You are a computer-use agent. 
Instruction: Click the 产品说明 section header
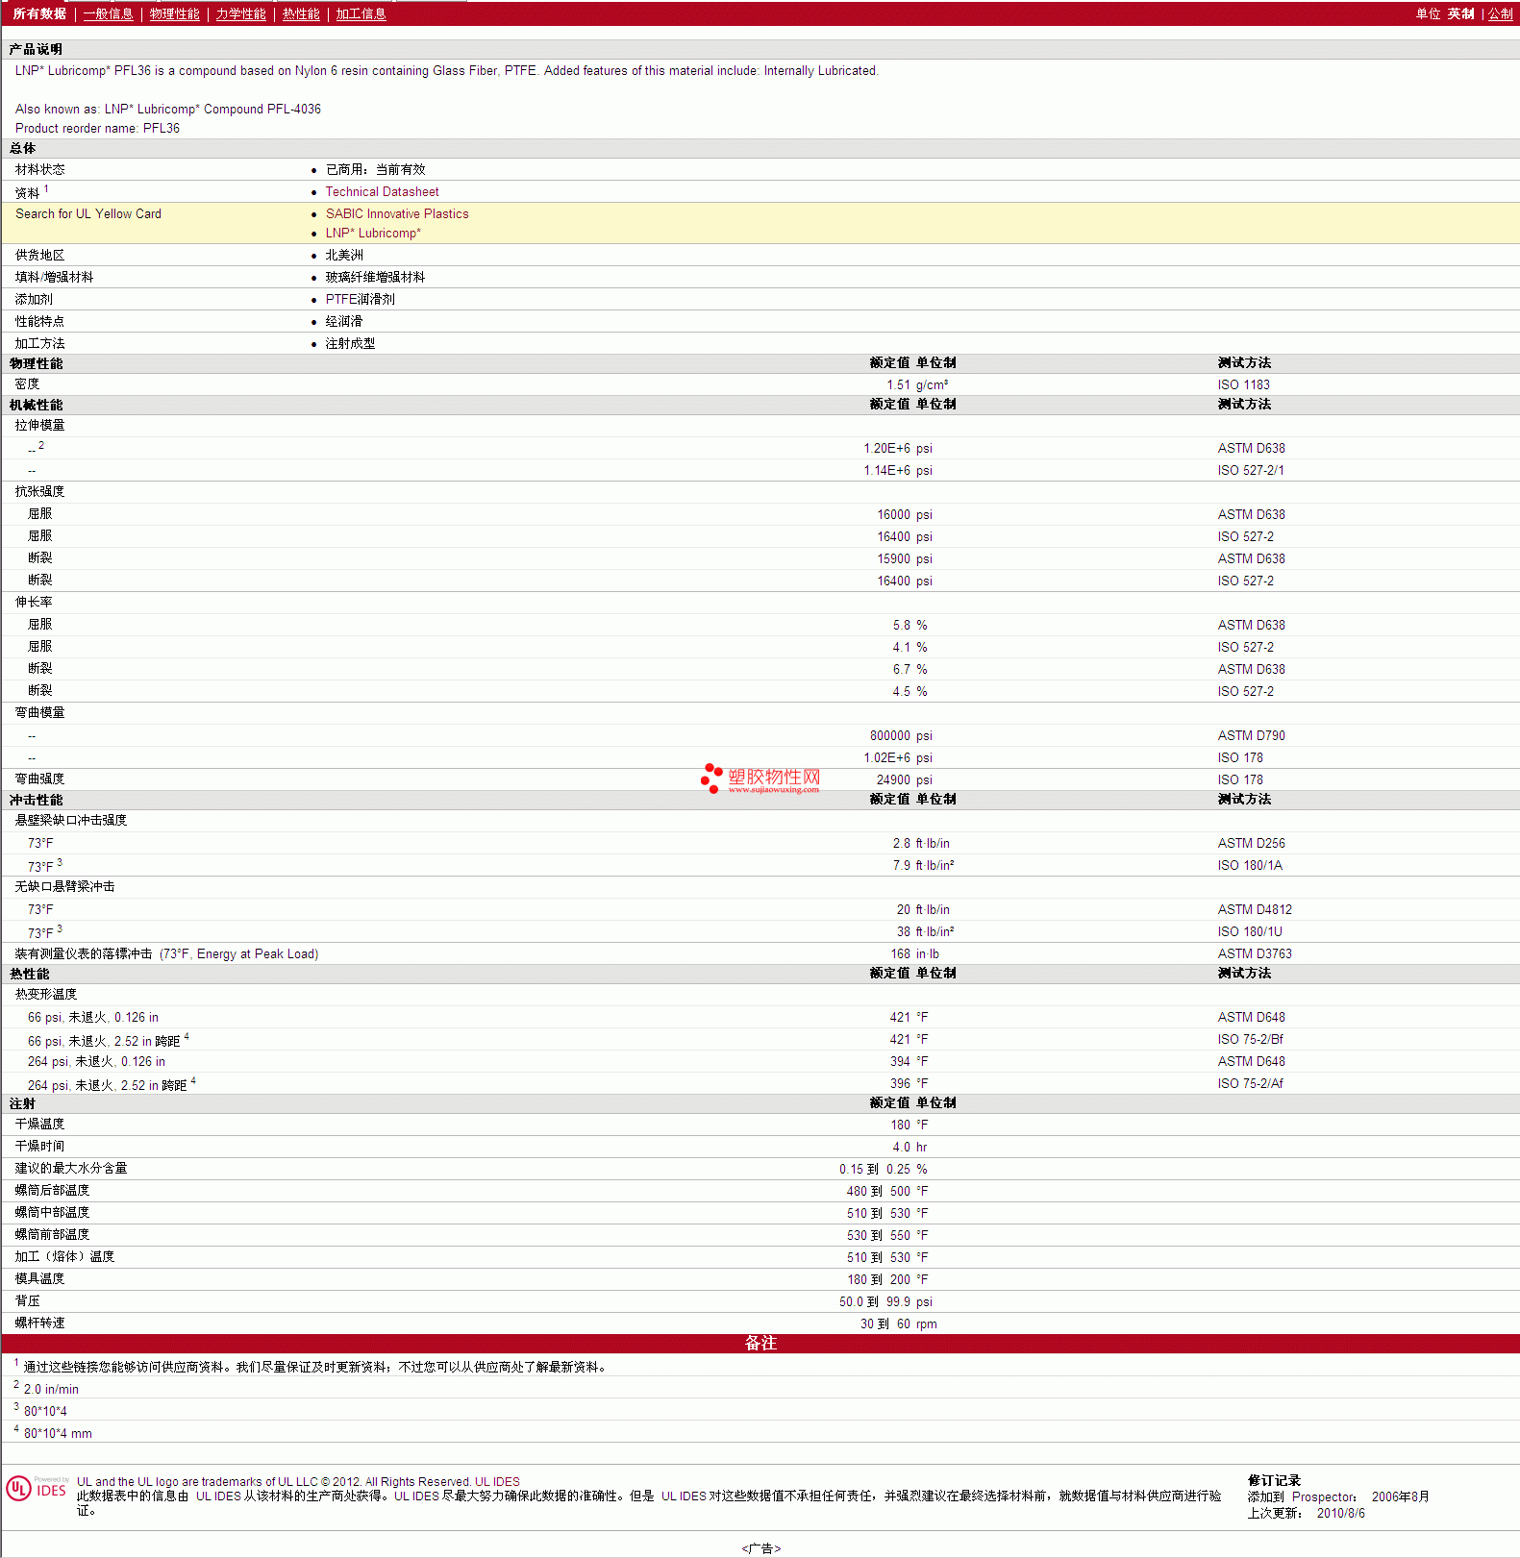pos(36,49)
